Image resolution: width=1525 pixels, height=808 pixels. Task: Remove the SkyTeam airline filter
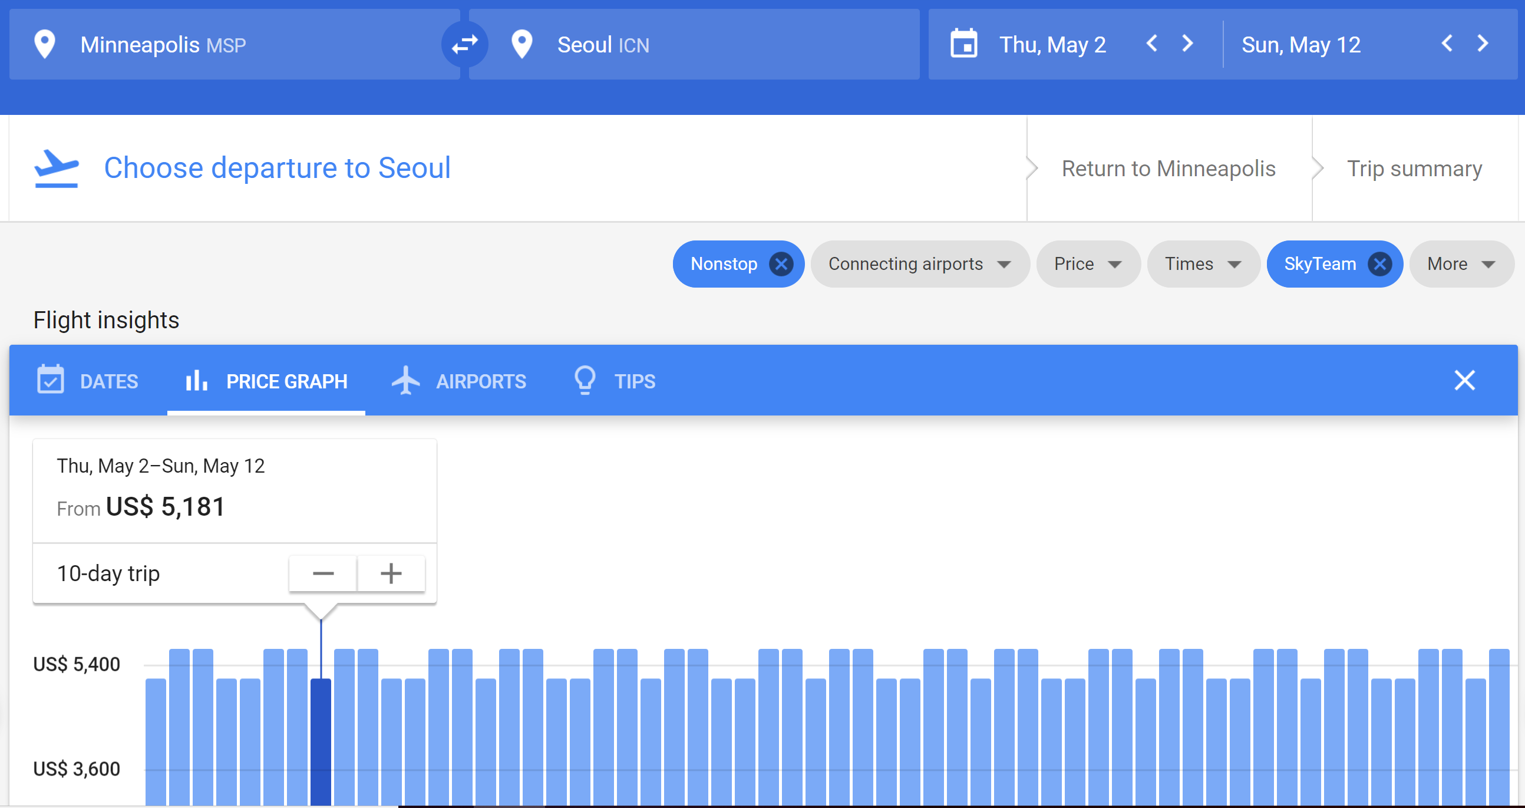pyautogui.click(x=1379, y=264)
